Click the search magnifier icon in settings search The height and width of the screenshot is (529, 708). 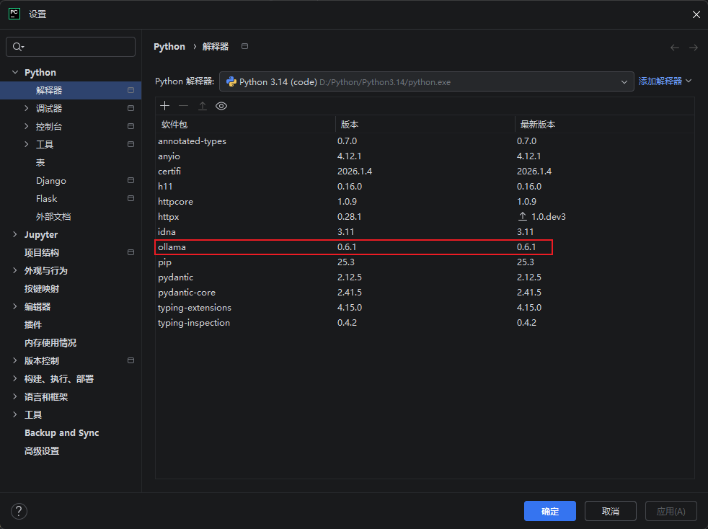pyautogui.click(x=18, y=47)
